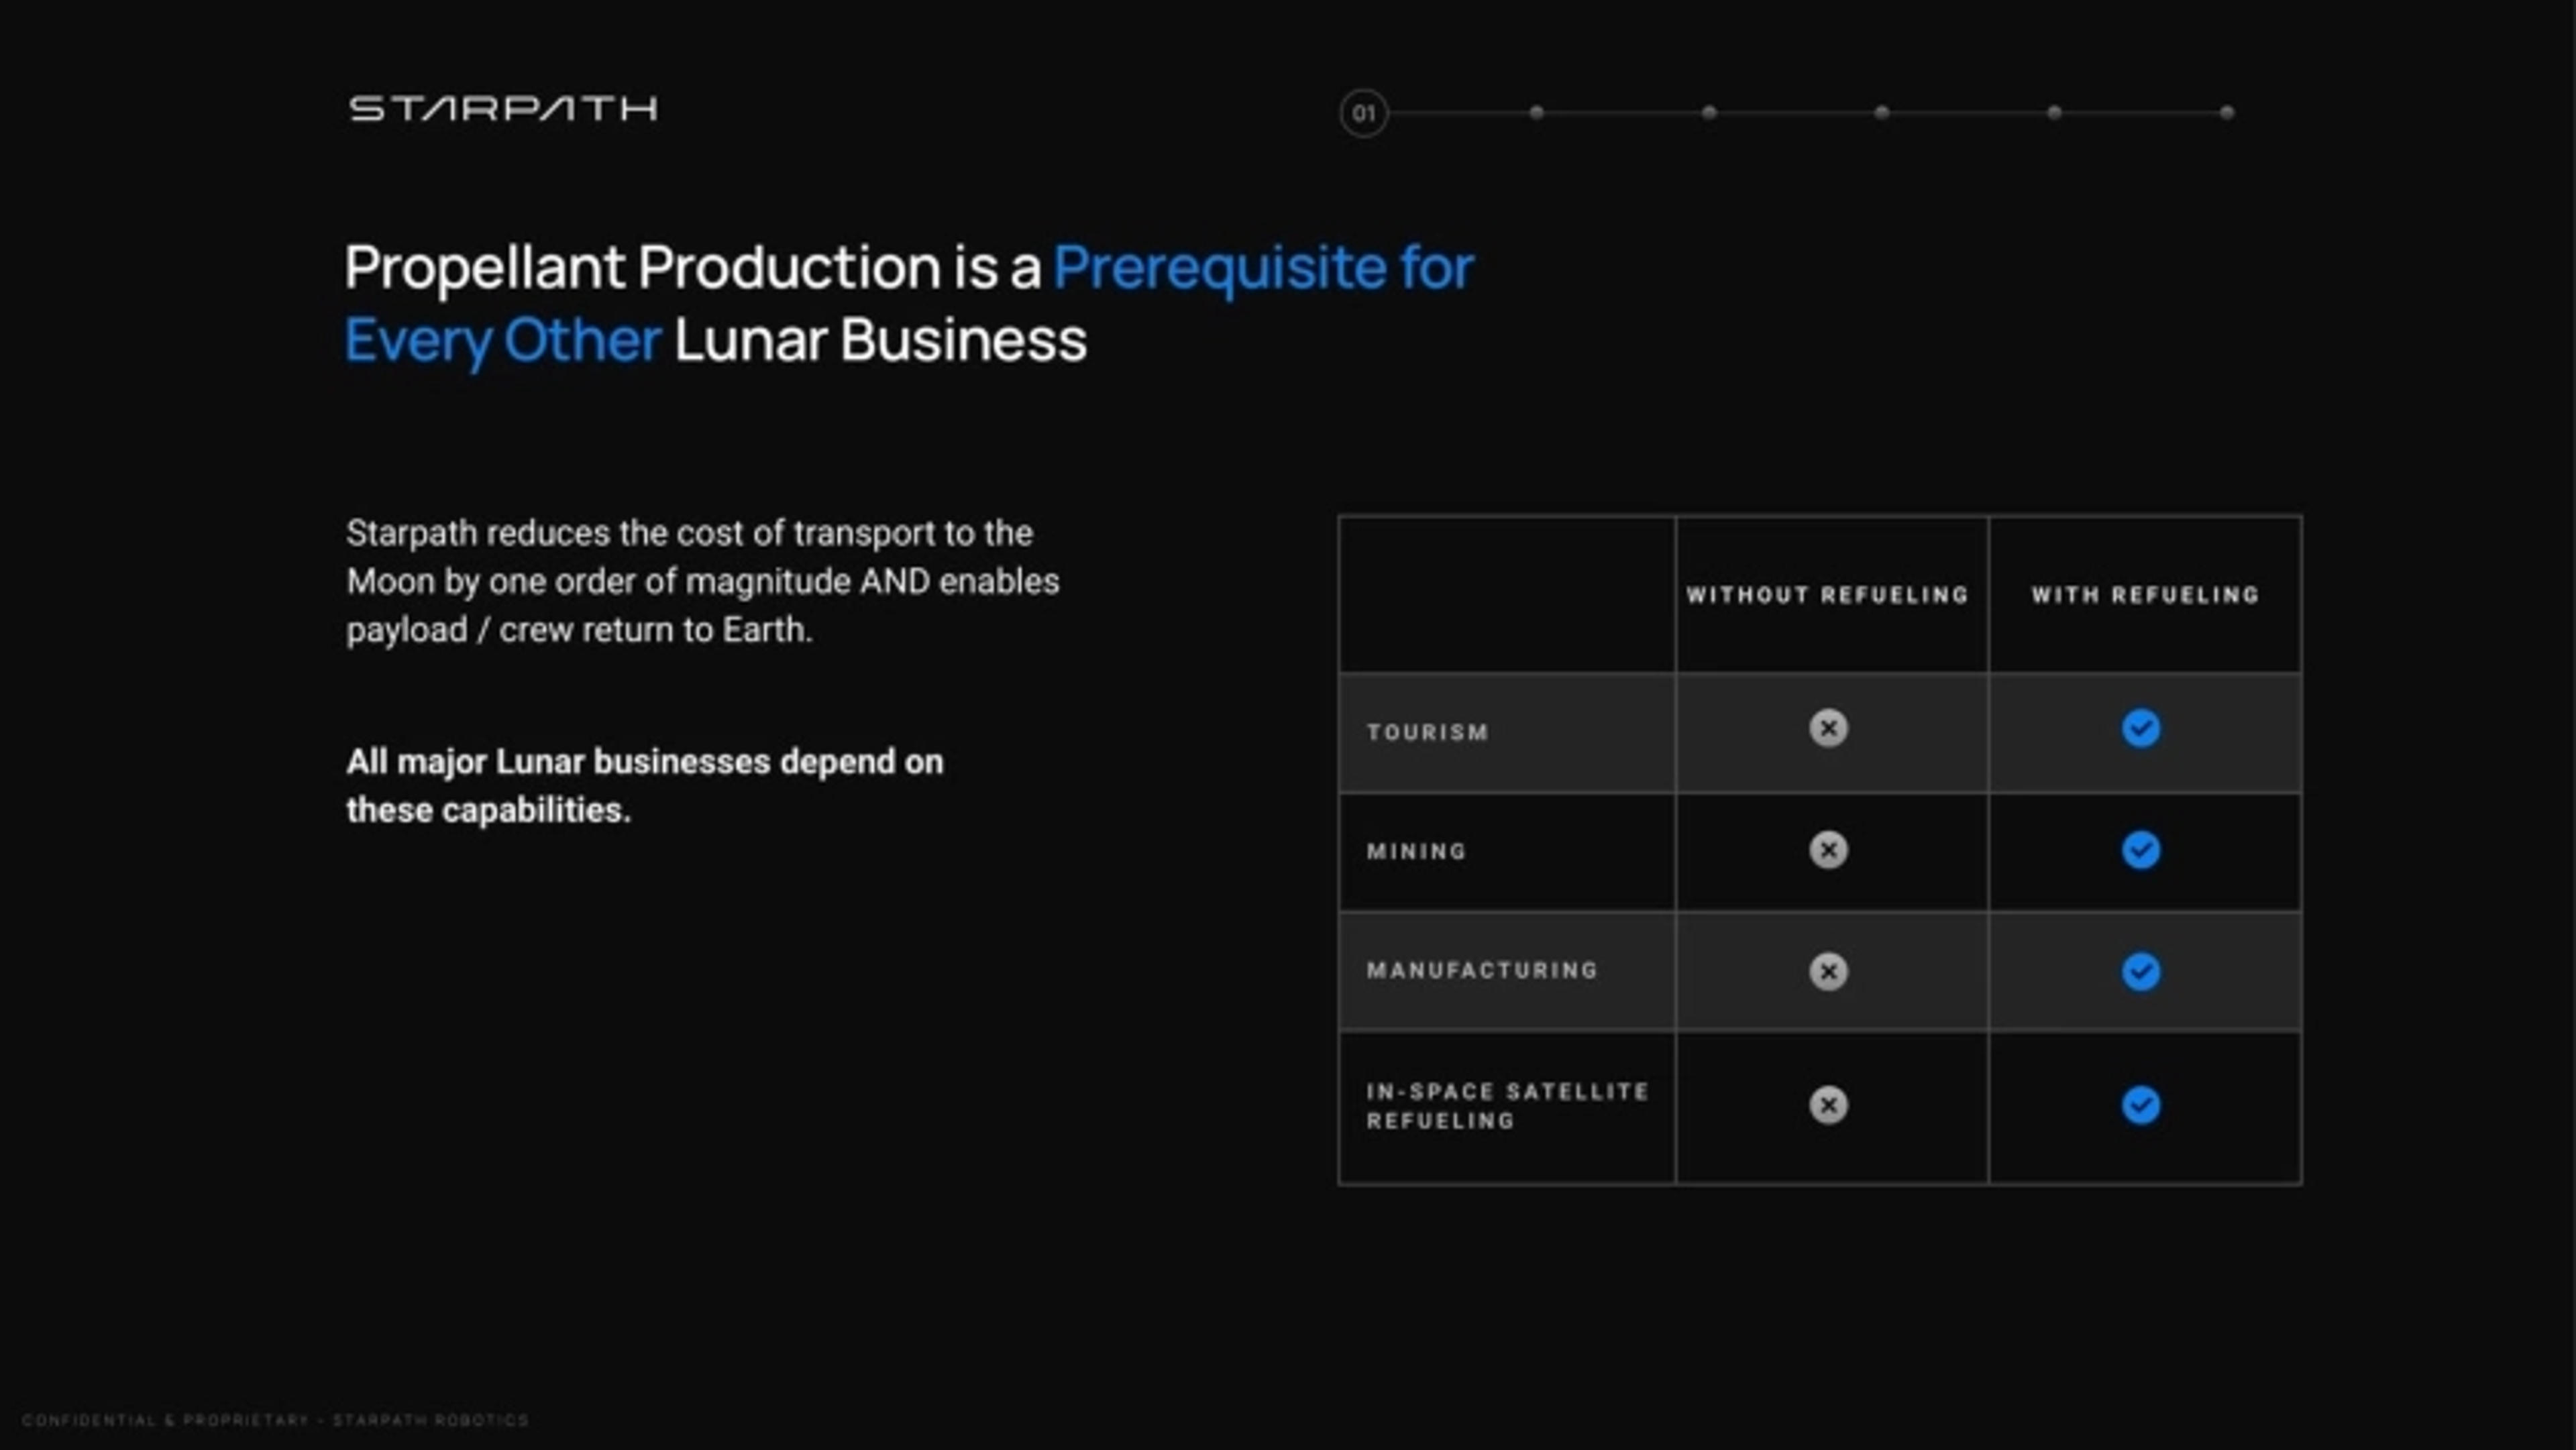The height and width of the screenshot is (1450, 2576).
Task: Click the STARPATH logo
Action: pos(503,108)
